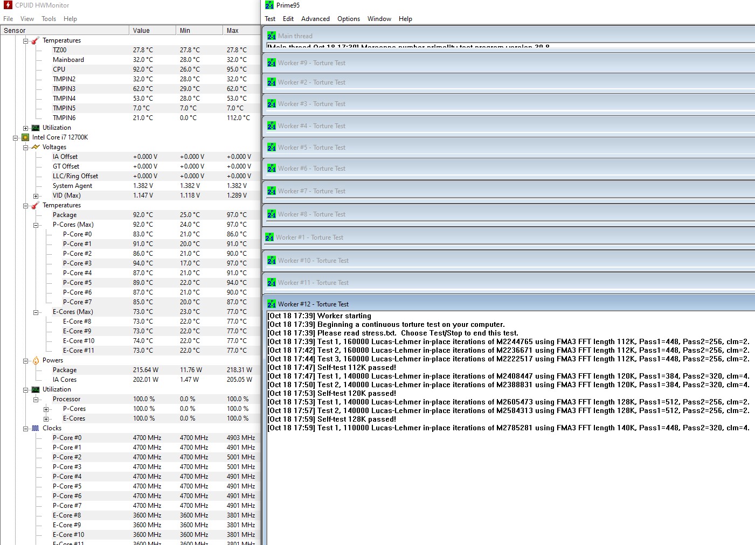Expand the VID (Max) entry
The width and height of the screenshot is (755, 545).
click(36, 196)
